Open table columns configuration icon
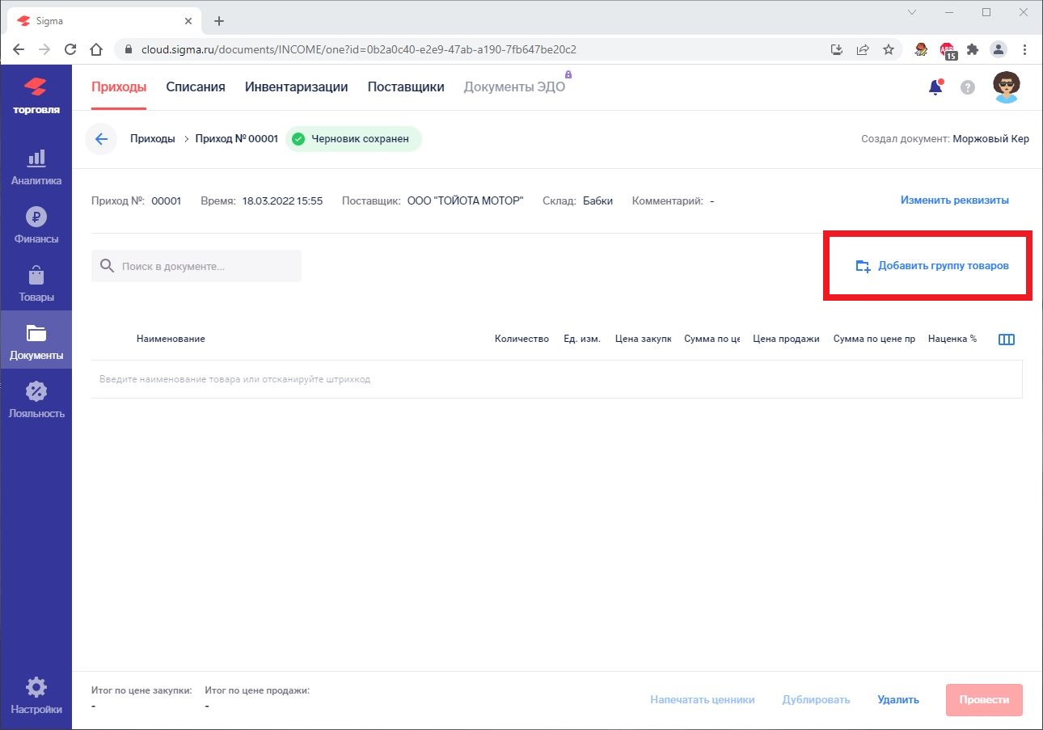This screenshot has width=1043, height=730. point(1006,340)
